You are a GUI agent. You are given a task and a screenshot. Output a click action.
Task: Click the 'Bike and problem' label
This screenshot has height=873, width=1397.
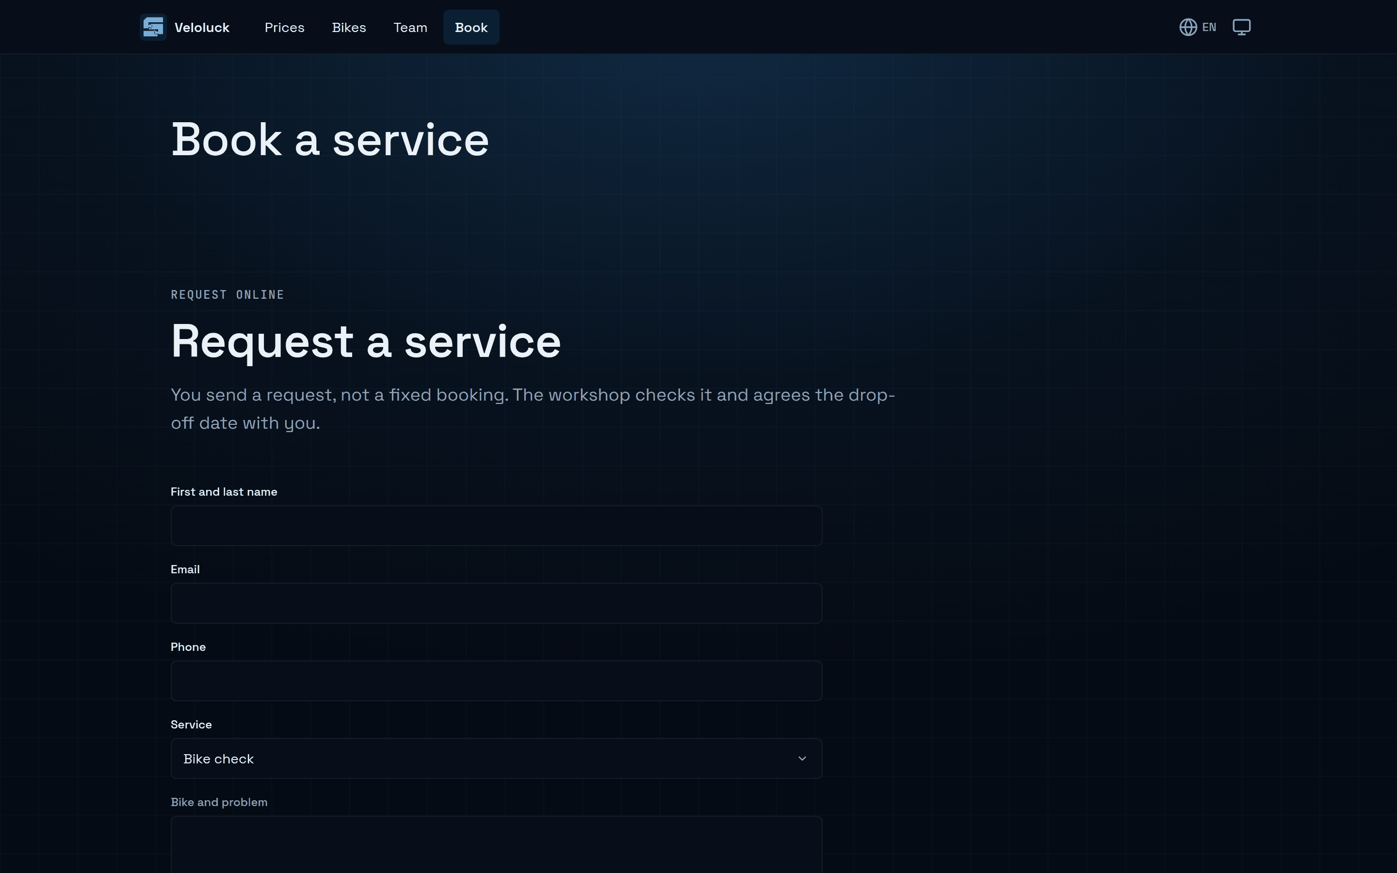click(219, 802)
